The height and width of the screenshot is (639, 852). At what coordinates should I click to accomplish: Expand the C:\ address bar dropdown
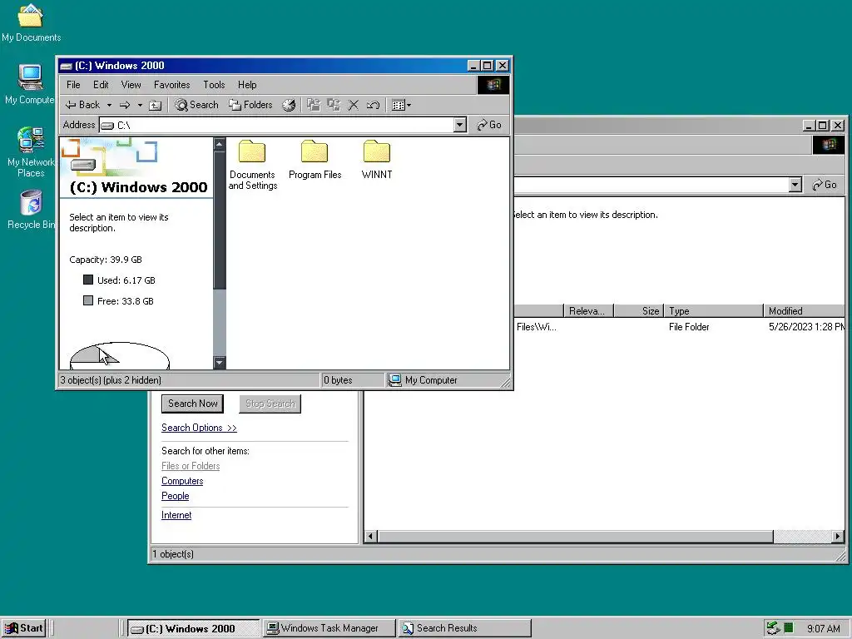tap(459, 125)
